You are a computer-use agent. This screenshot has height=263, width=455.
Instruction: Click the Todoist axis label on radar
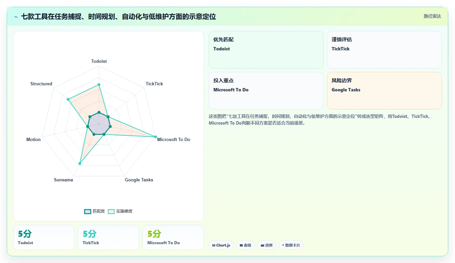[99, 61]
